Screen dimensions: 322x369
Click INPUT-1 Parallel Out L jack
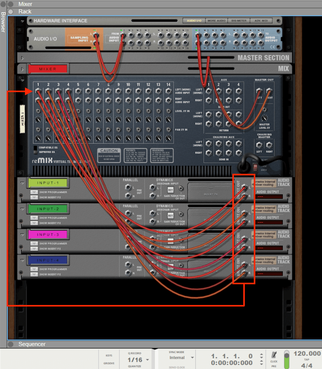pyautogui.click(x=128, y=187)
